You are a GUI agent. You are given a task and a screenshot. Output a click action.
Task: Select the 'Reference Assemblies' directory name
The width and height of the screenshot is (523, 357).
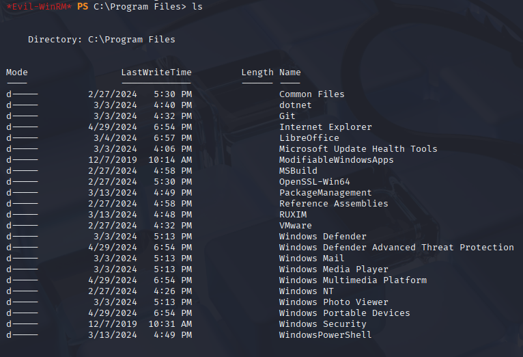click(x=334, y=204)
